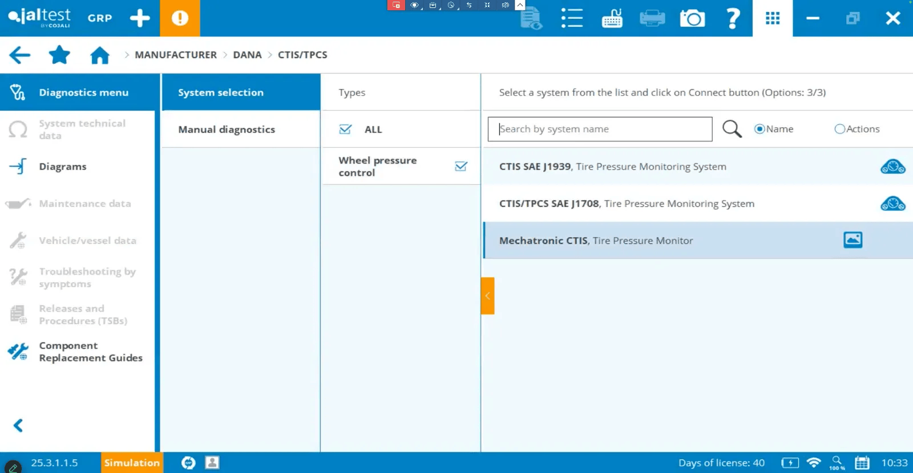
Task: Click the status bar user profile icon
Action: pos(212,463)
